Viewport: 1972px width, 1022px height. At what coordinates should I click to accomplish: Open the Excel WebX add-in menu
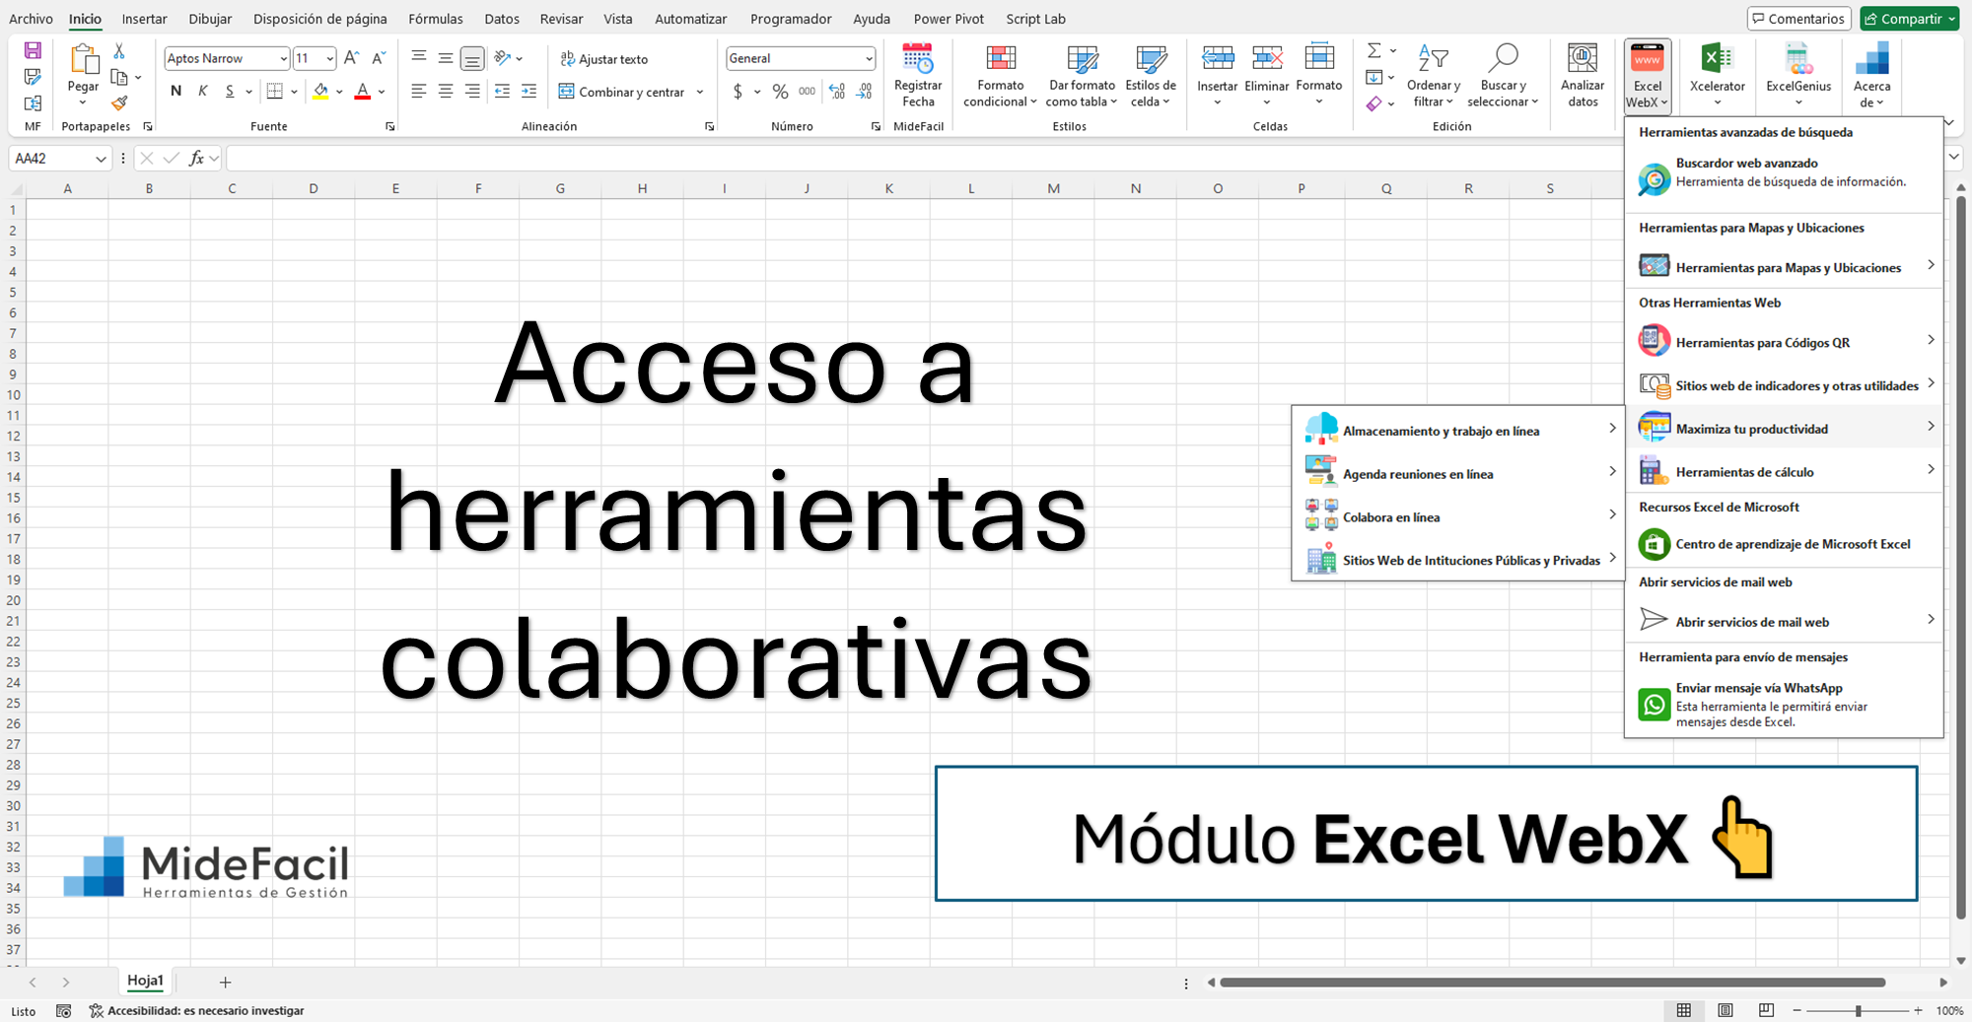1648,76
